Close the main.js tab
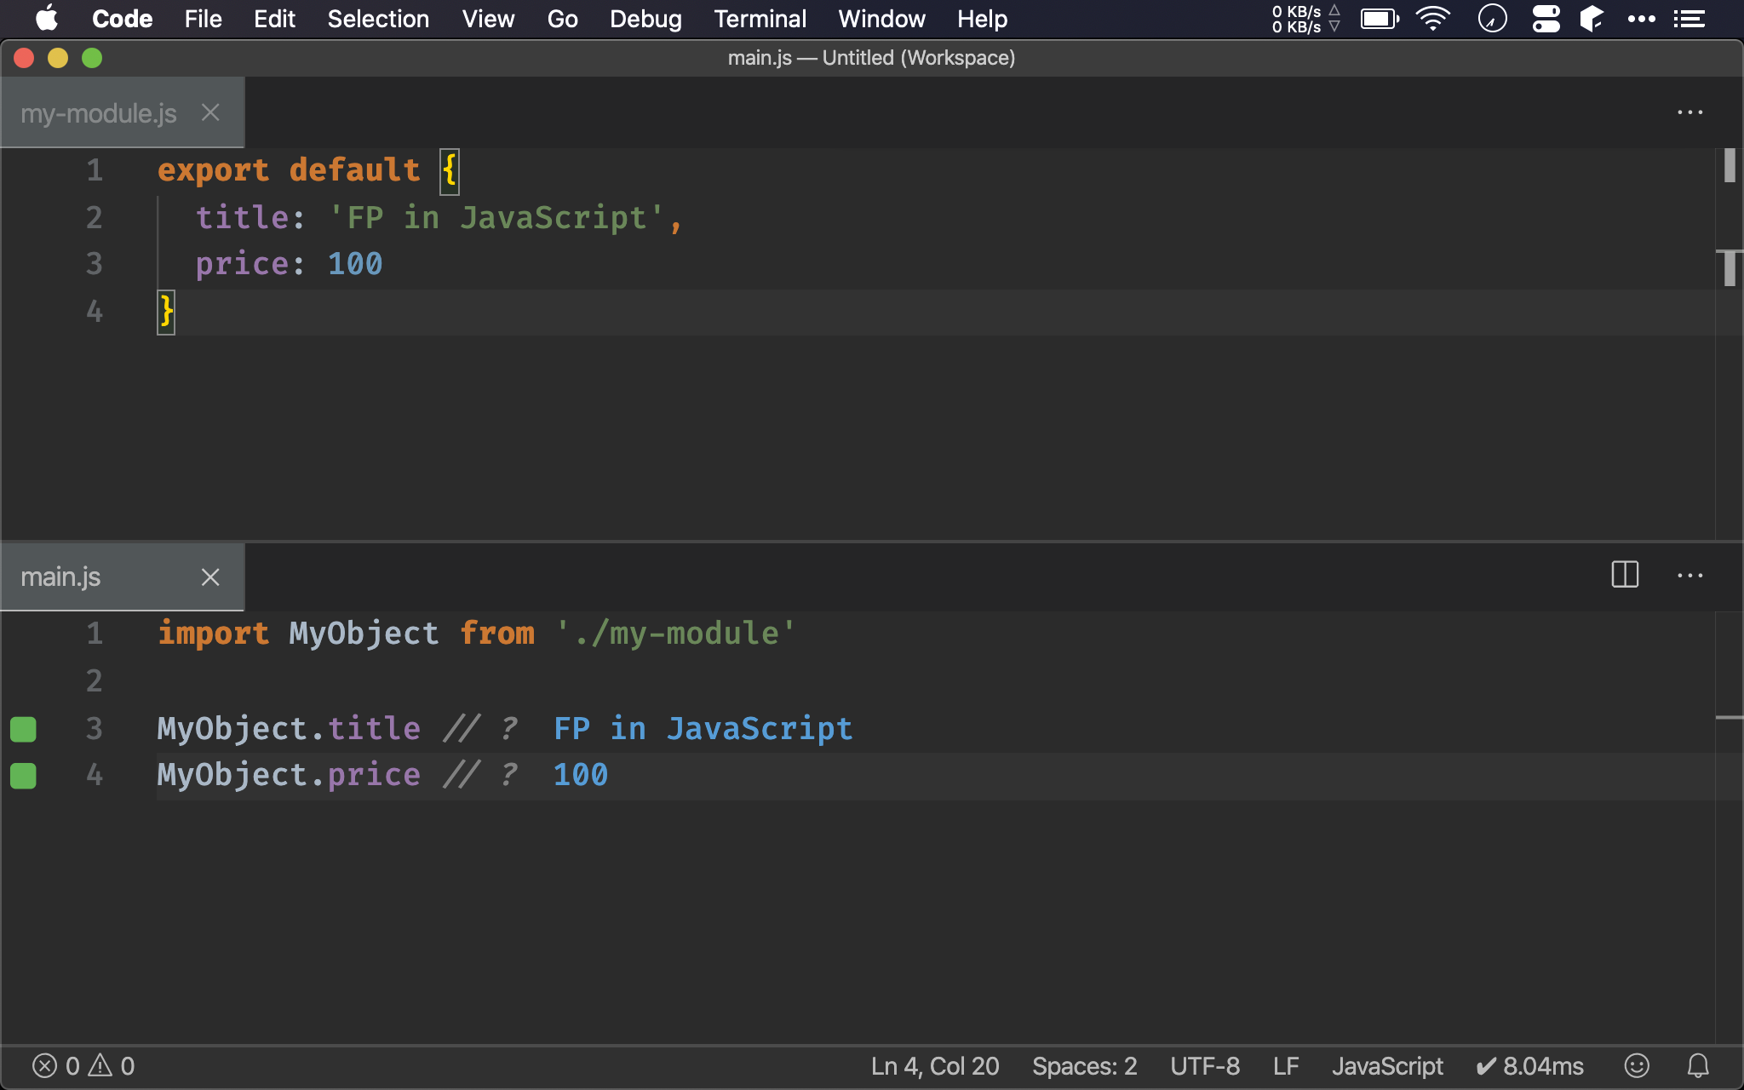Image resolution: width=1744 pixels, height=1090 pixels. coord(210,577)
